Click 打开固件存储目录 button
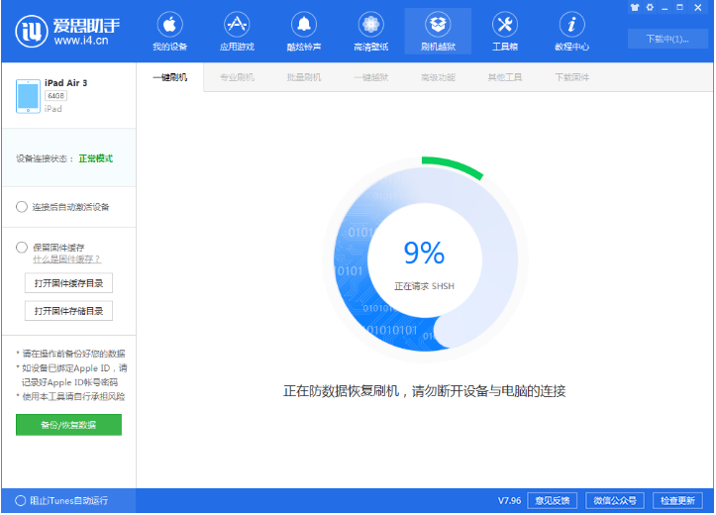716x515 pixels. coord(68,311)
